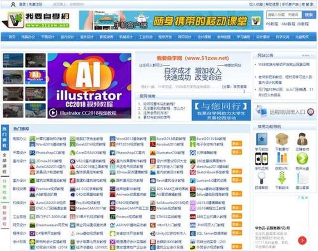318x251 pixels.
Task: Open the Lumion6.0 course link
Action: click(212, 181)
